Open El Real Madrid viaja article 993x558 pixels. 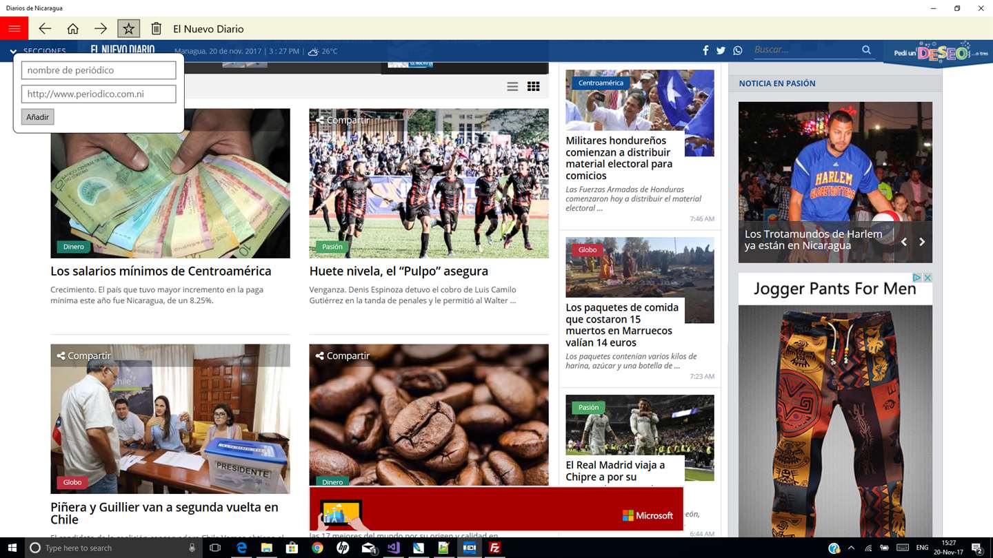coord(615,471)
